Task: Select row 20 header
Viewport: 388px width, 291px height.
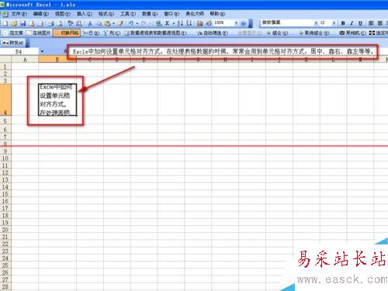Action: click(x=5, y=230)
